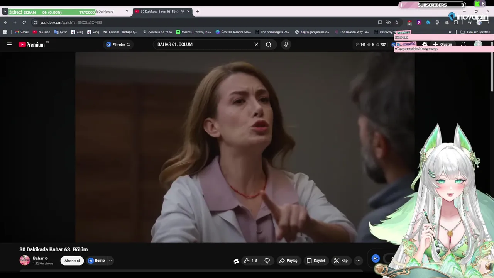Image resolution: width=494 pixels, height=278 pixels.
Task: Open The Archmage's Da... bookmark
Action: pyautogui.click(x=272, y=32)
